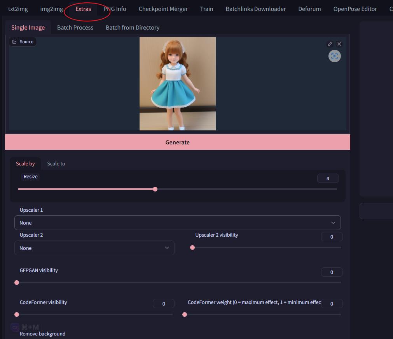
Task: Open the Upscaler 2 dropdown
Action: 94,248
